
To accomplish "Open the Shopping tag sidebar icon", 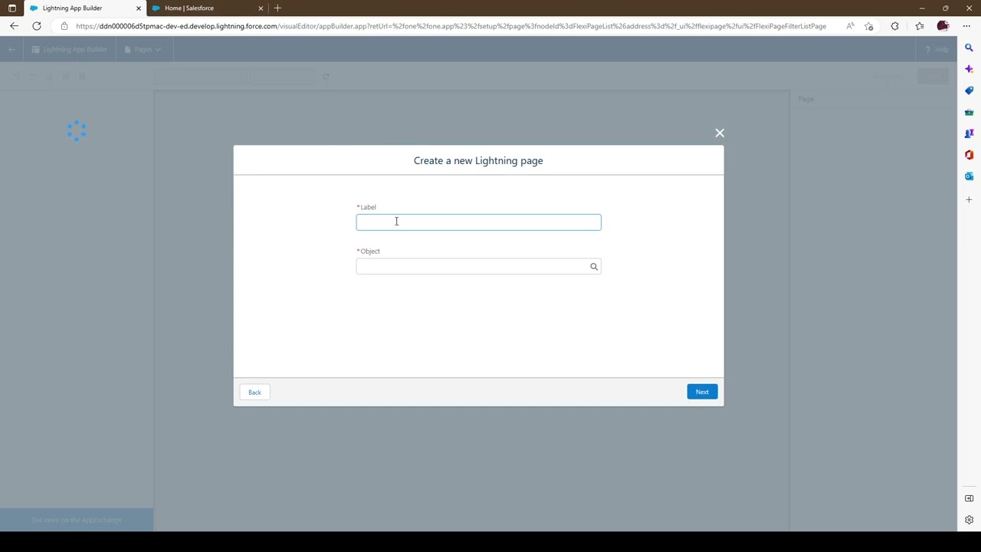I will pyautogui.click(x=969, y=90).
